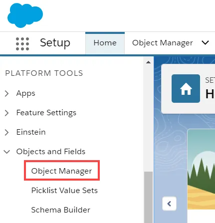Click the blue Setup Home house icon

186,88
